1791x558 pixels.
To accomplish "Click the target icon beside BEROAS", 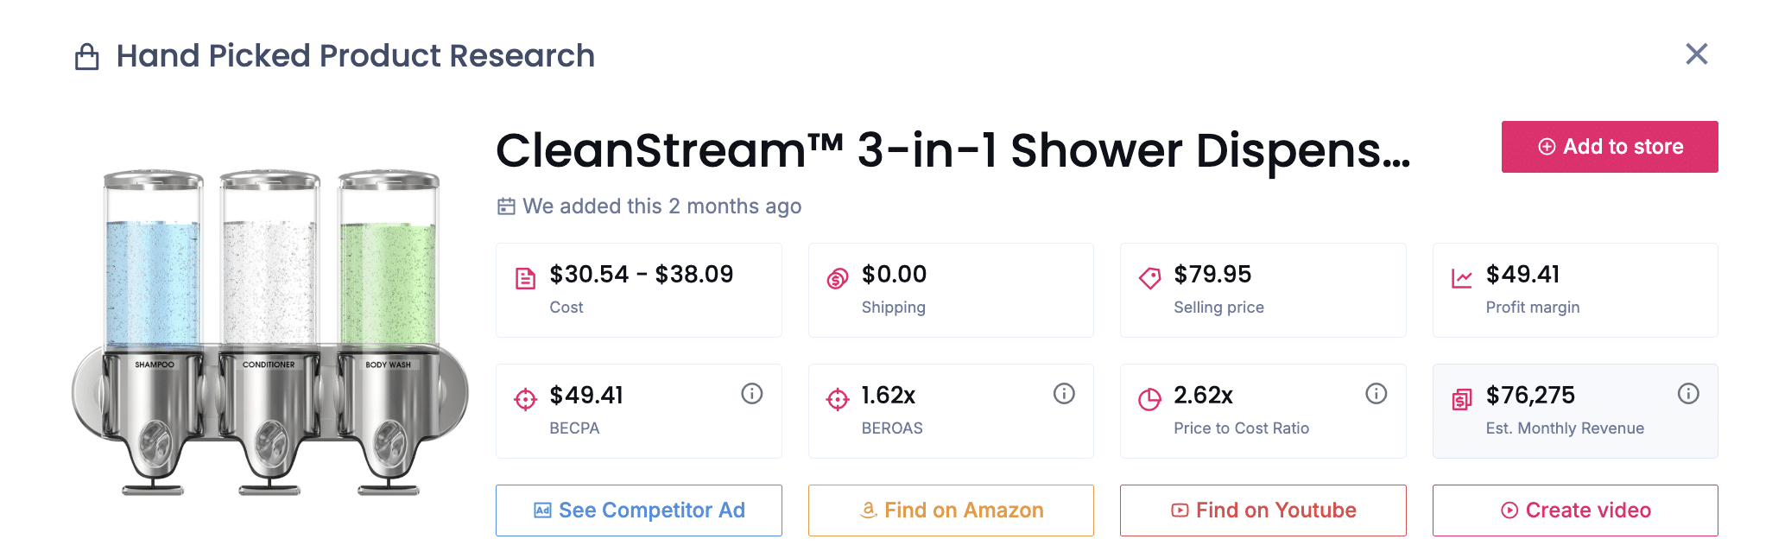I will 836,398.
